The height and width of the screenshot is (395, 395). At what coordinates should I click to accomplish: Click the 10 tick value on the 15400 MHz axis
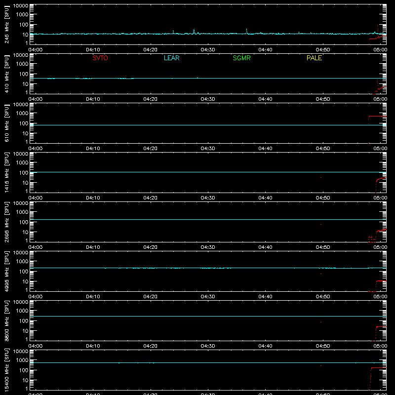point(25,380)
